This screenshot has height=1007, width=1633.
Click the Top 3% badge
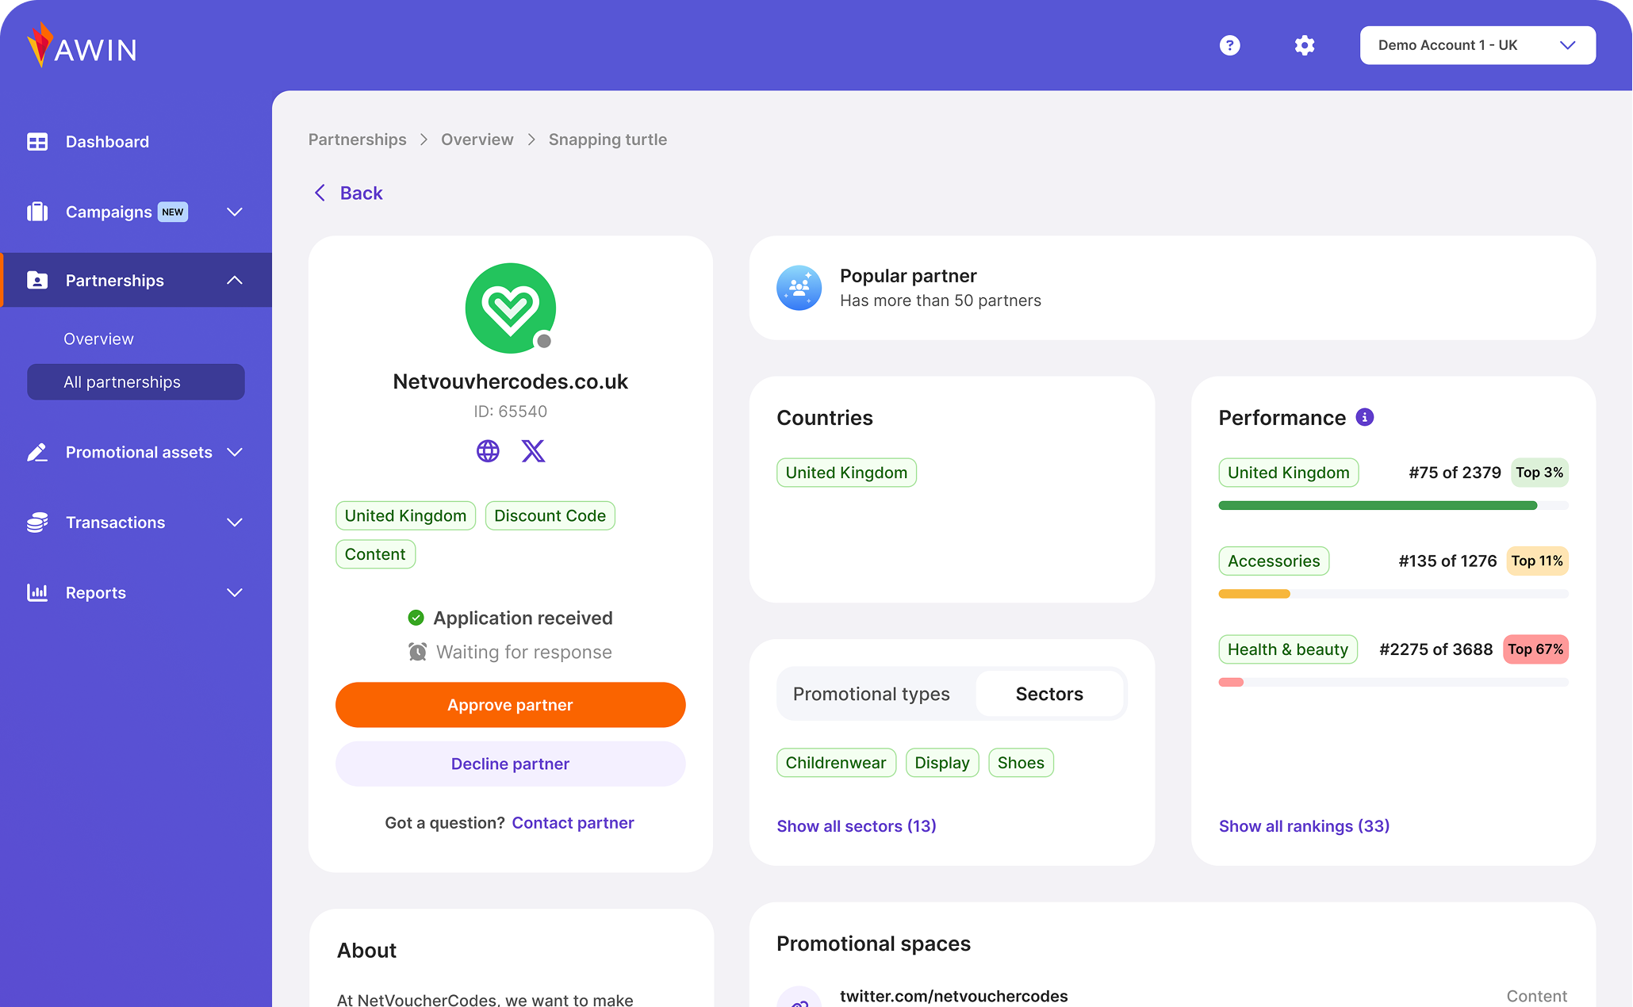tap(1539, 473)
